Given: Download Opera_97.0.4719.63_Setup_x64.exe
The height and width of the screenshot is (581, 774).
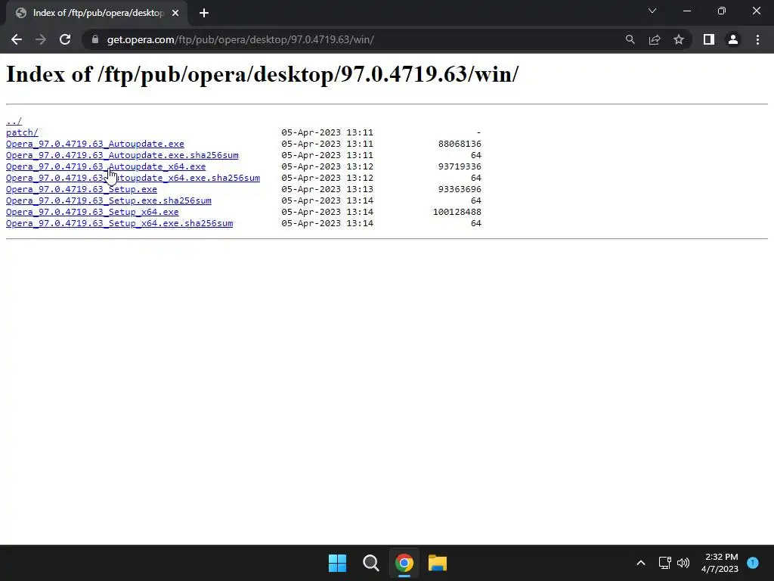Looking at the screenshot, I should pos(92,212).
